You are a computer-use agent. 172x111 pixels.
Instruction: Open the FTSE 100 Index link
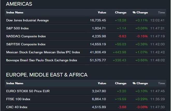[18, 99]
